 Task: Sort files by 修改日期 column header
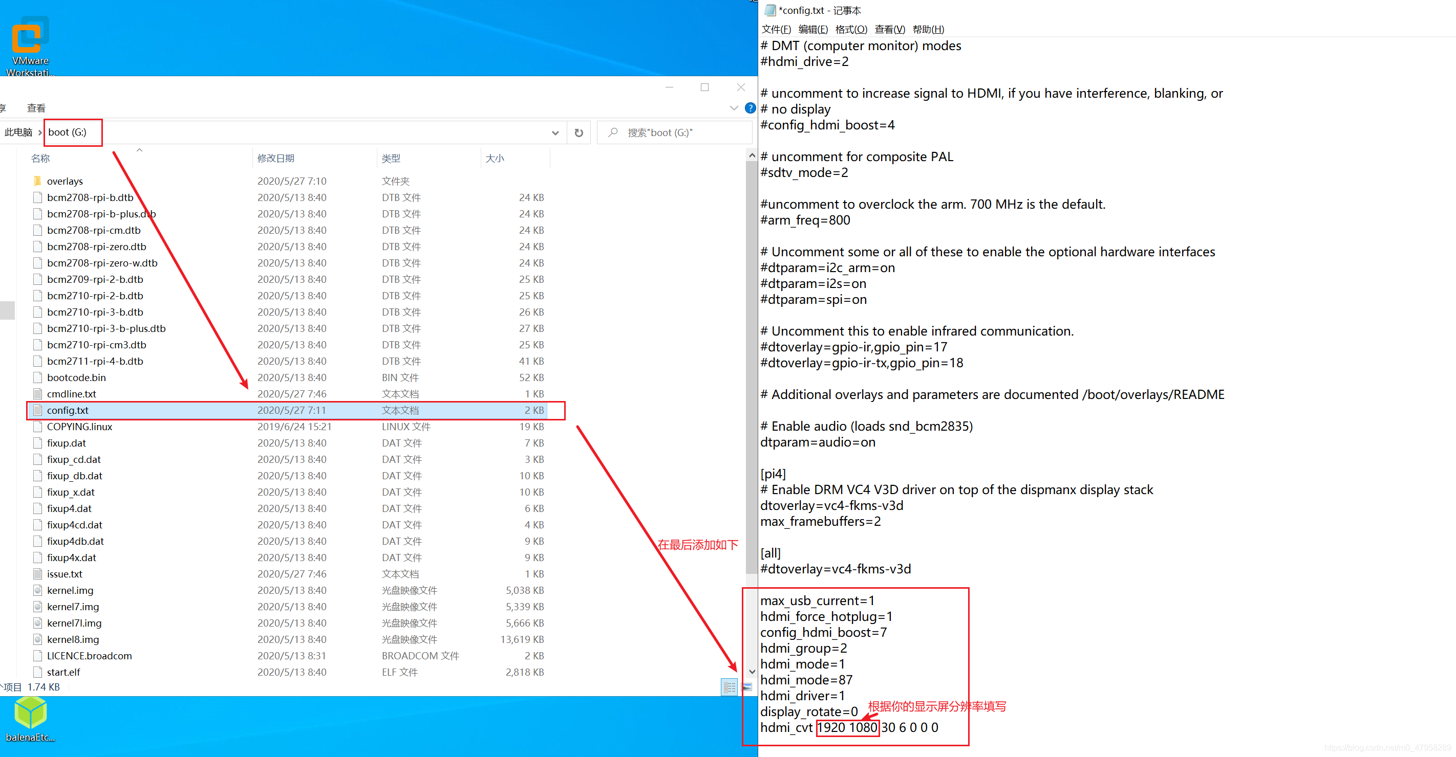click(x=276, y=158)
